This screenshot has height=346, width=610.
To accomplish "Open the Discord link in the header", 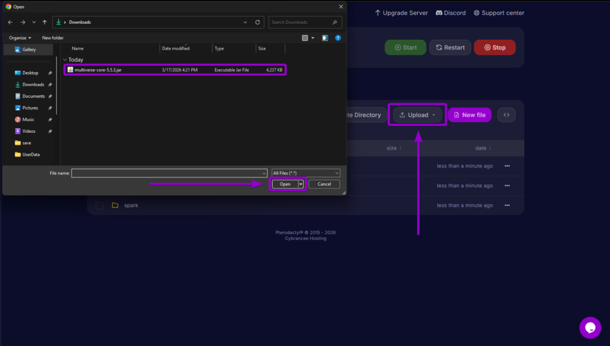I will (450, 13).
